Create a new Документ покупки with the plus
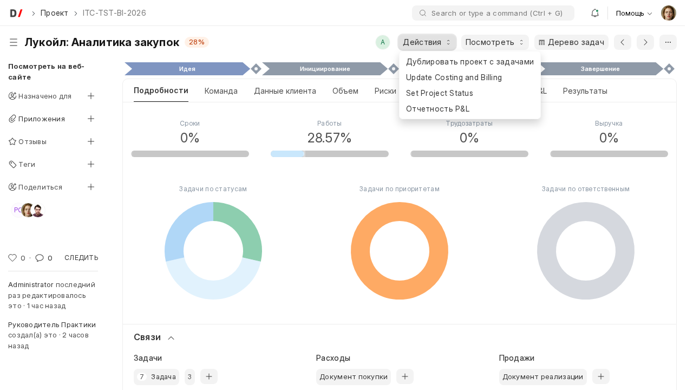The height and width of the screenshot is (390, 693). pyautogui.click(x=405, y=376)
